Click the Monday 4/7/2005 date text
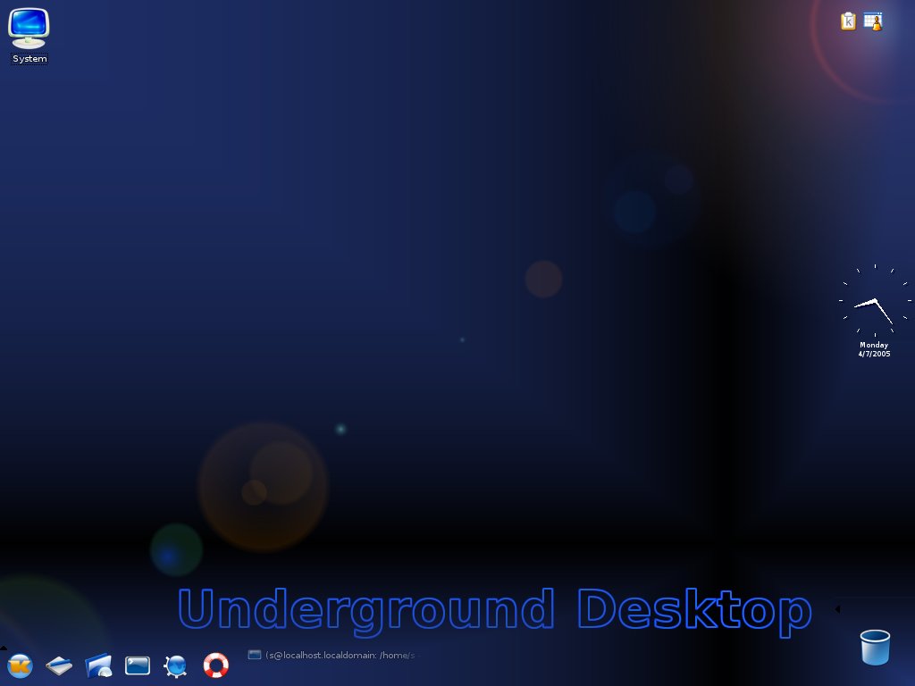915x686 pixels. (x=874, y=349)
